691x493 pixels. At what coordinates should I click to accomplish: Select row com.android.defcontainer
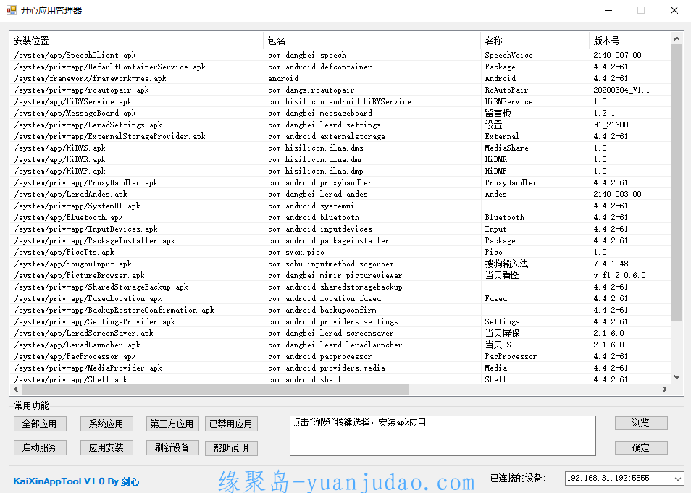340,67
